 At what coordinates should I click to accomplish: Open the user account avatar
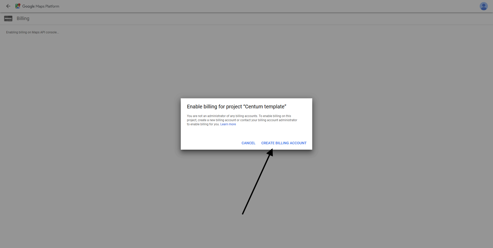[483, 6]
